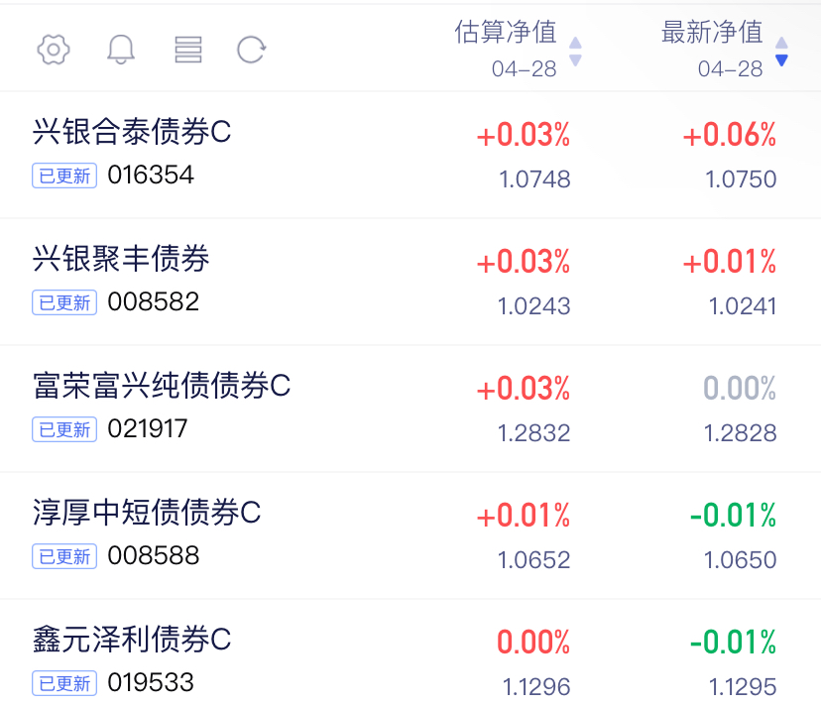
Task: Tap the 已更新 badge for 021917
Action: click(x=64, y=429)
